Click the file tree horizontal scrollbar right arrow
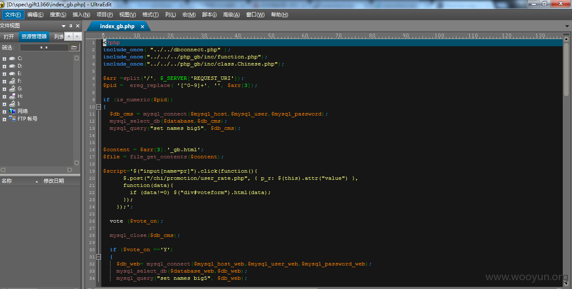The image size is (572, 289). click(x=70, y=170)
